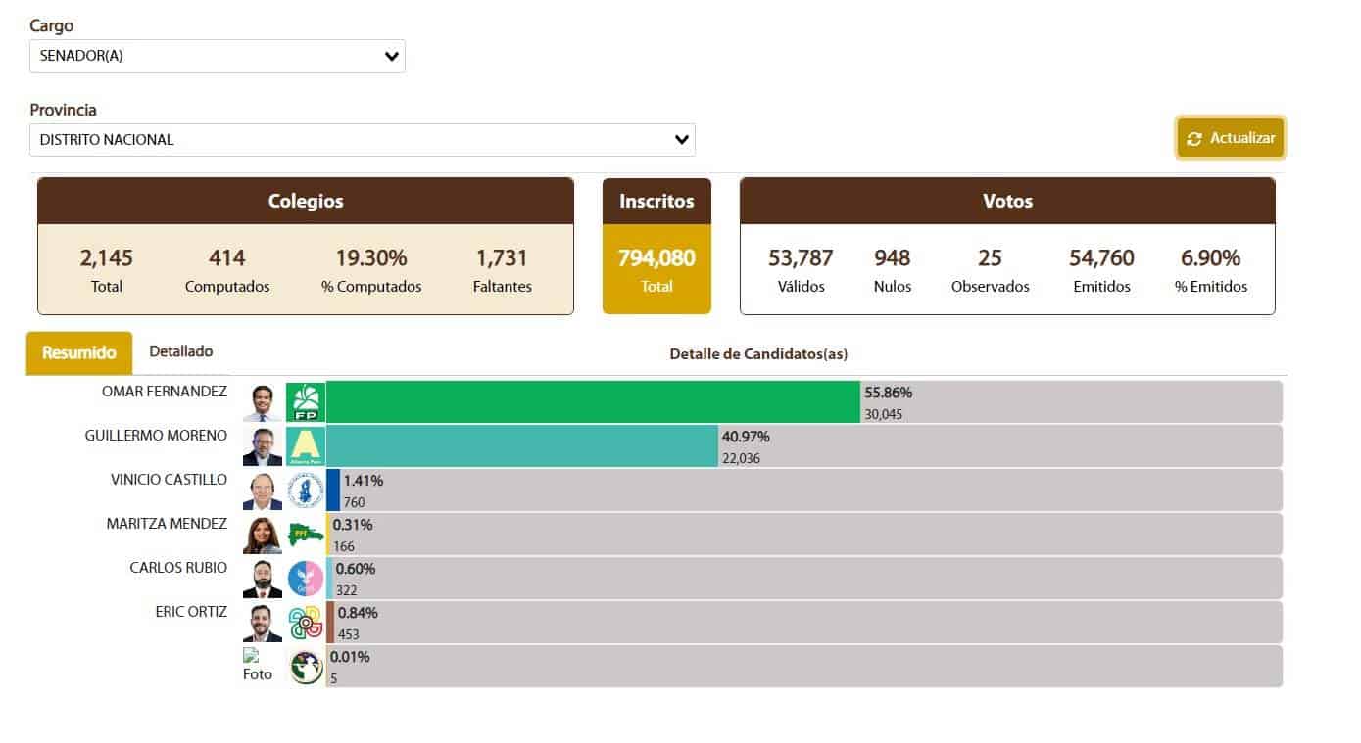1361x743 pixels.
Task: Click Guillermo Moreno's teal results bar
Action: [x=522, y=446]
